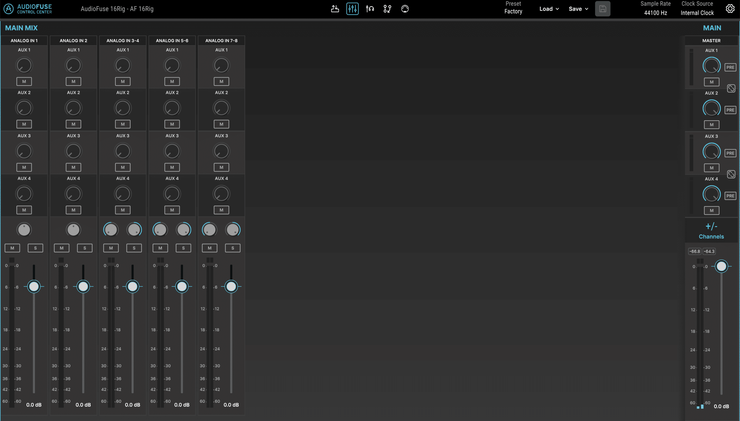The image size is (740, 421).
Task: Select the mixer view icon
Action: point(352,9)
